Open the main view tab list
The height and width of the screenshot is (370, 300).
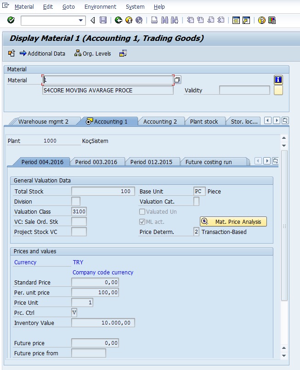pos(285,120)
